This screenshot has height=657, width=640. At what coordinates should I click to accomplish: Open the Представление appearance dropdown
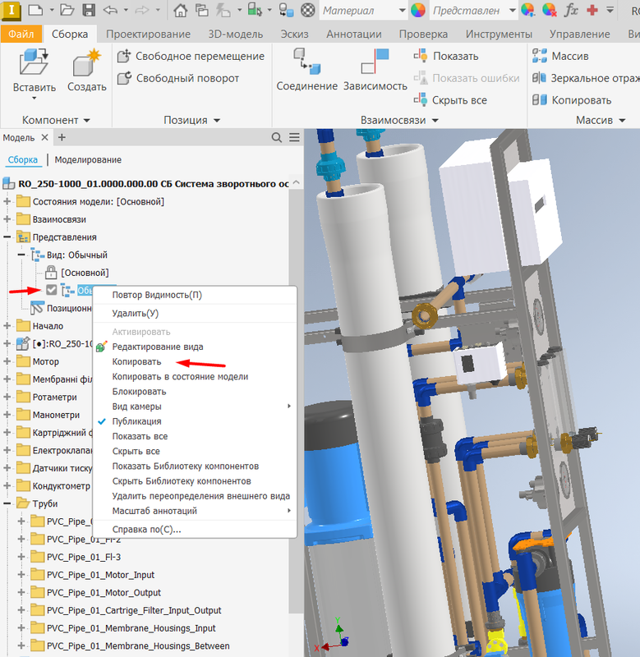pos(512,11)
